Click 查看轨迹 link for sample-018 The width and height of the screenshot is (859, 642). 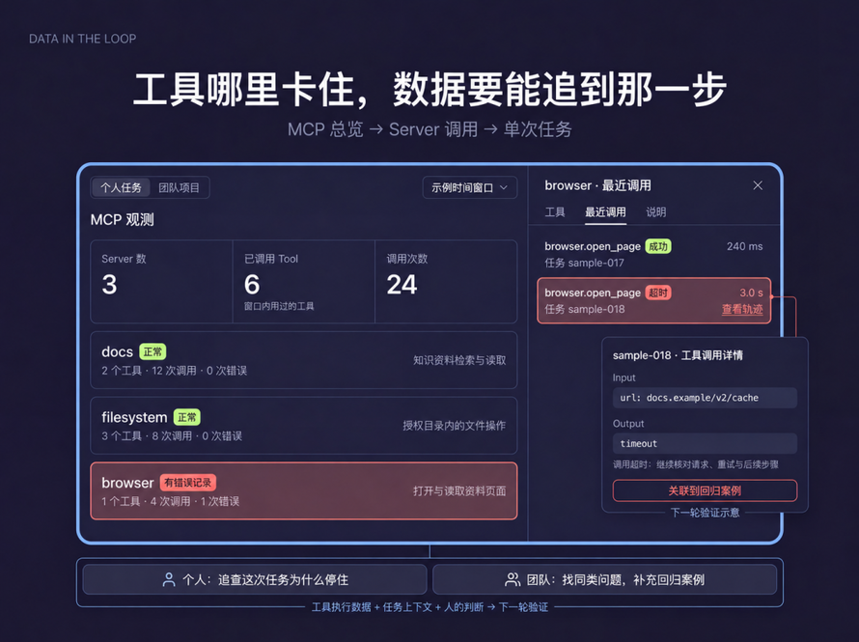coord(742,310)
